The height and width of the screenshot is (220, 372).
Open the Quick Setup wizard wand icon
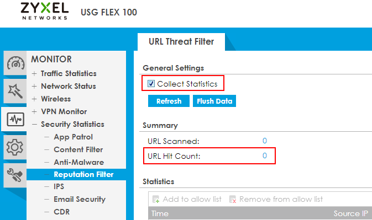click(x=15, y=91)
